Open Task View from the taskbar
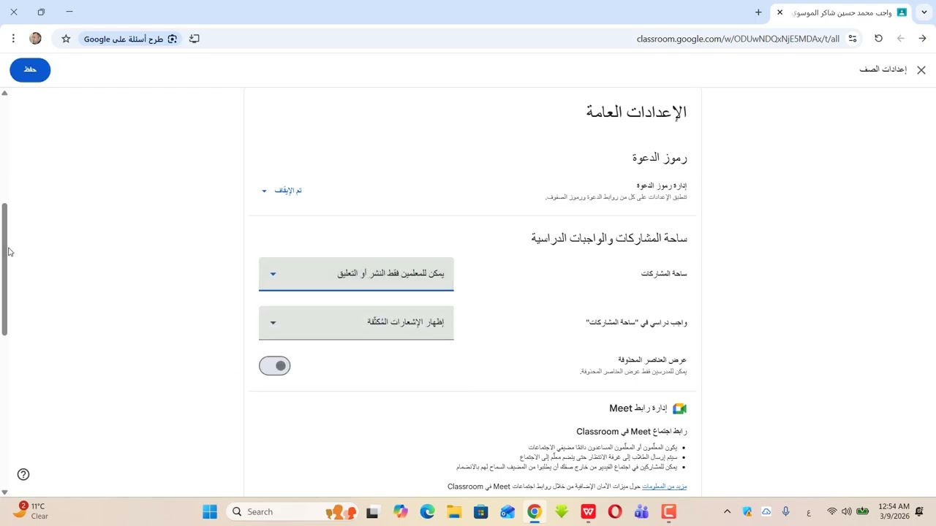The width and height of the screenshot is (936, 526). pyautogui.click(x=372, y=512)
